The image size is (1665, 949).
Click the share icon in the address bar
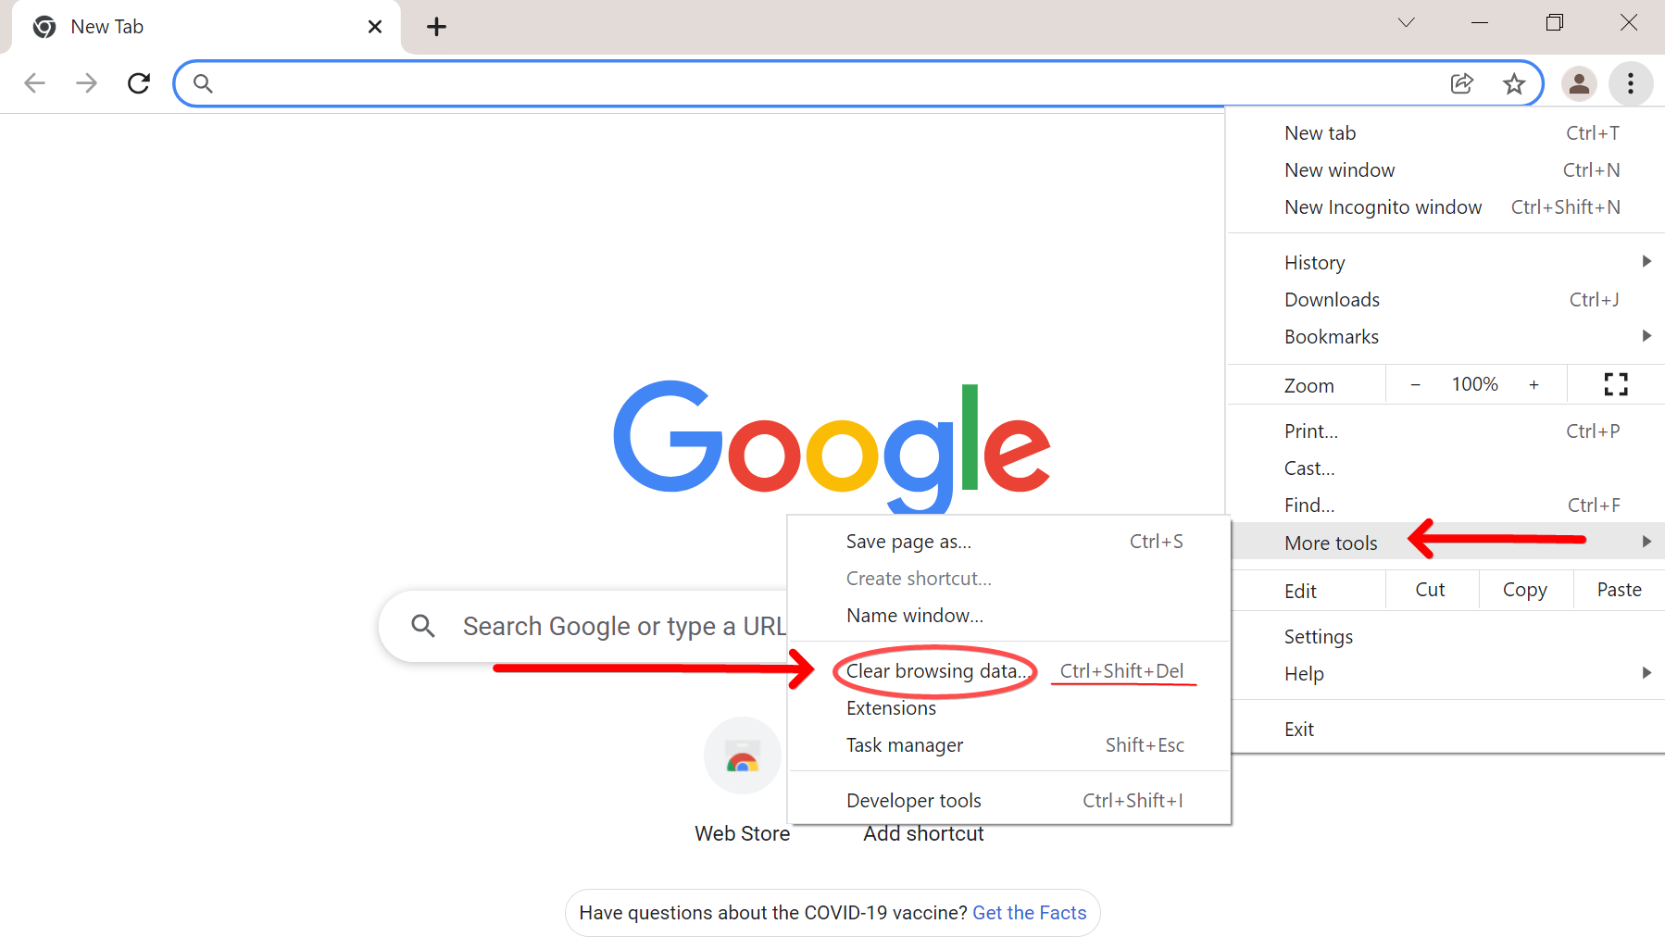tap(1462, 83)
